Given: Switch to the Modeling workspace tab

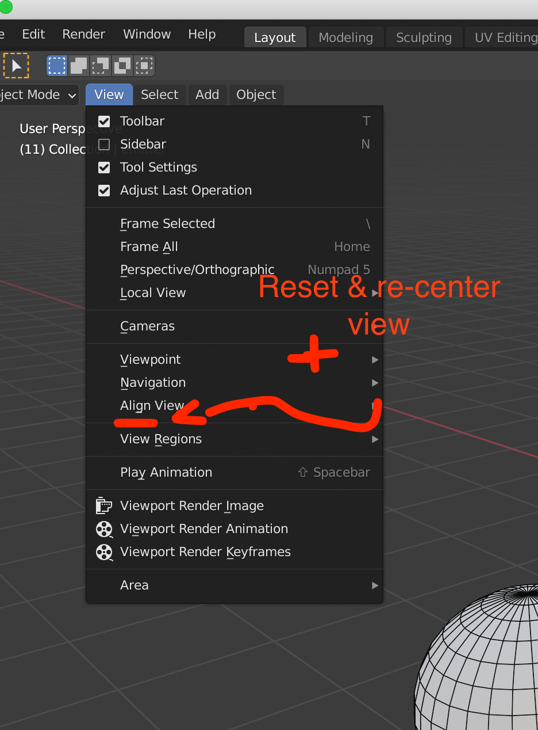Looking at the screenshot, I should 345,37.
